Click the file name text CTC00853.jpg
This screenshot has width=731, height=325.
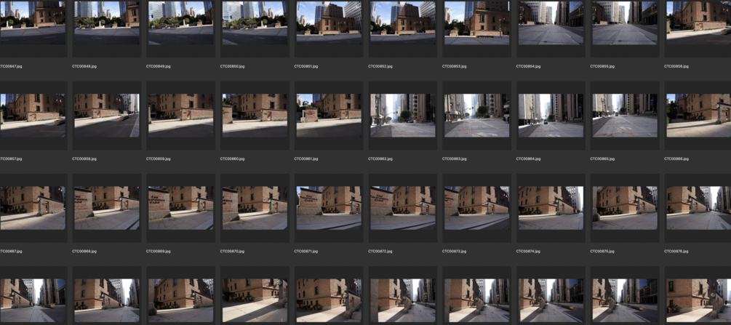click(455, 66)
